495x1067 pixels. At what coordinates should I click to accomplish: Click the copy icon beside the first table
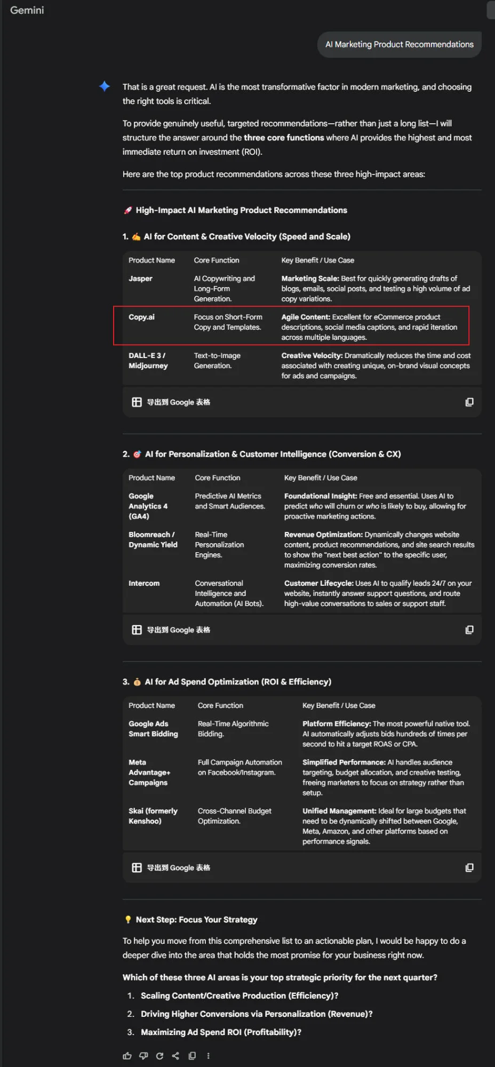click(x=469, y=402)
